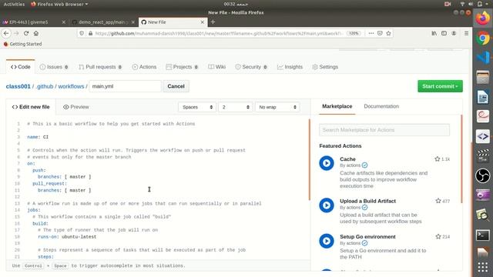Expand the Start commit dropdown button
Viewport: 493px width, 277px height.
coord(440,86)
